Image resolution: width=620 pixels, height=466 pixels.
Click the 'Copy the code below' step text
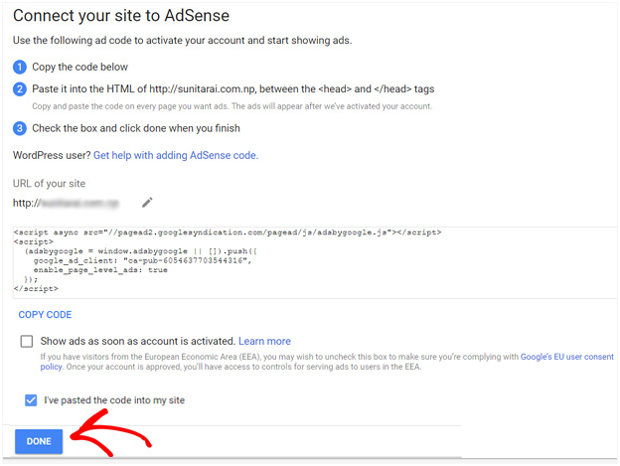coord(79,67)
